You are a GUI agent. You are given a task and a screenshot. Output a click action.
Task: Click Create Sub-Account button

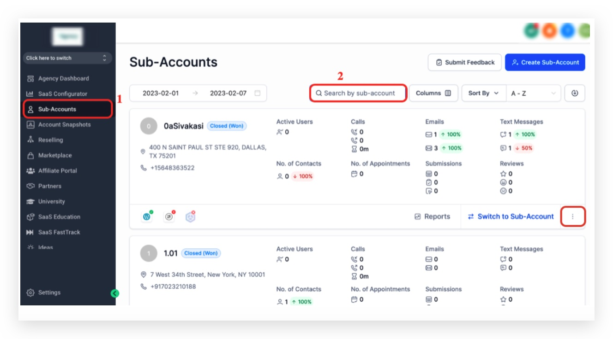545,62
